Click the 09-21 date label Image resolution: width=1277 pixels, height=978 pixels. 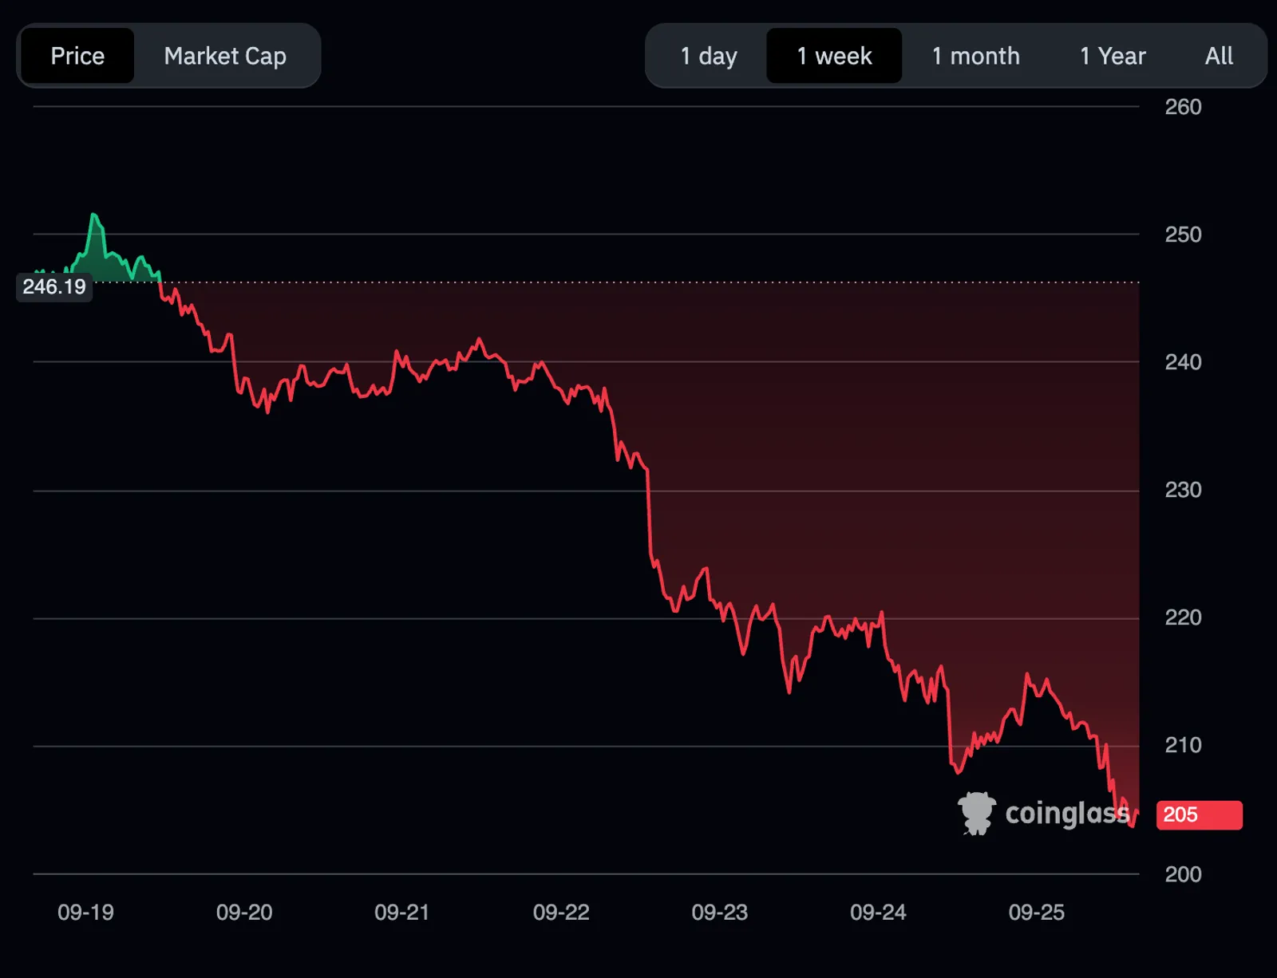402,913
